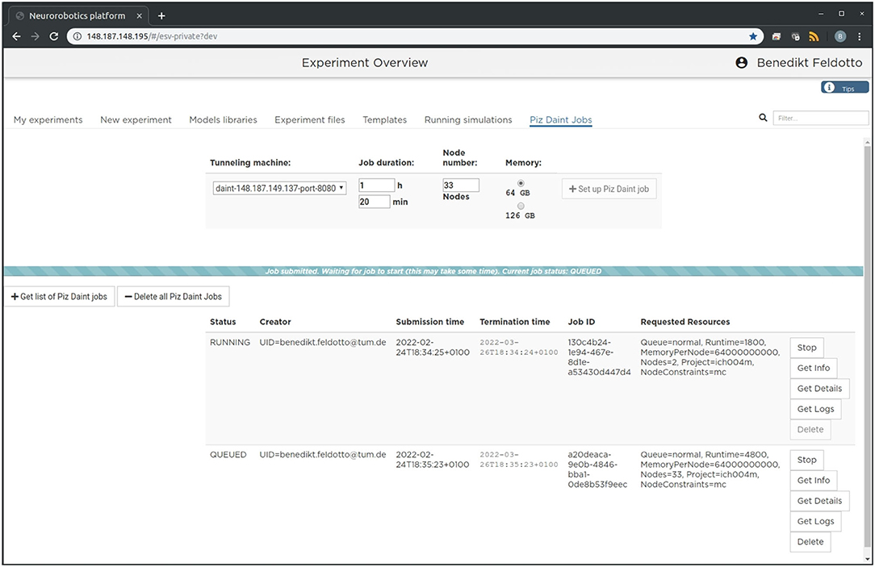View the Running simulations tab
875x567 pixels.
468,120
